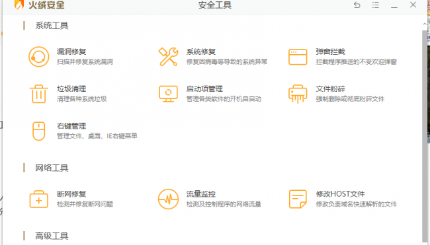Open the title bar menu list icon
Viewport: 430px width, 245px height.
[x=376, y=5]
